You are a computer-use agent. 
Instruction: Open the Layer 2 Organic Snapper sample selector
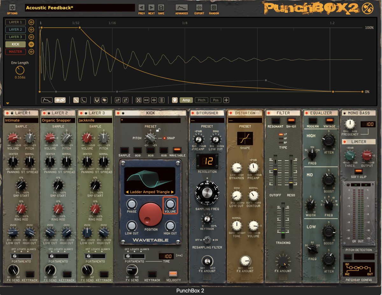click(x=58, y=120)
